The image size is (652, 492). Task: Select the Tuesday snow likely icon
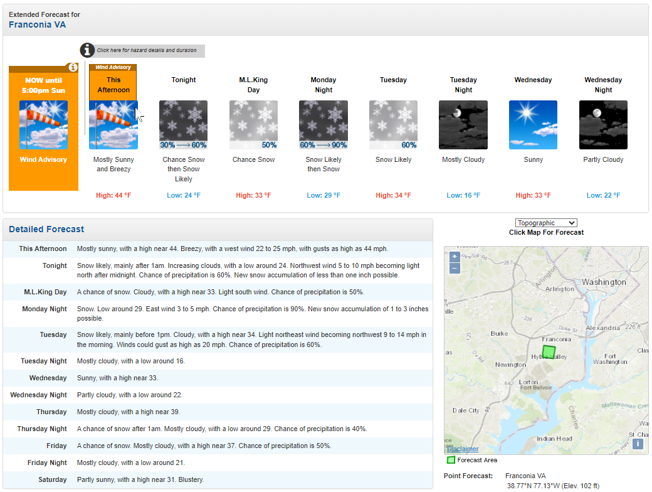coord(393,125)
